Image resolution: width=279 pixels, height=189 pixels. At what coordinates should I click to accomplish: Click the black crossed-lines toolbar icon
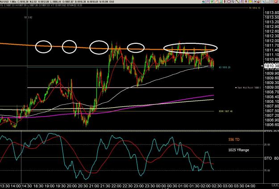[x=255, y=2]
